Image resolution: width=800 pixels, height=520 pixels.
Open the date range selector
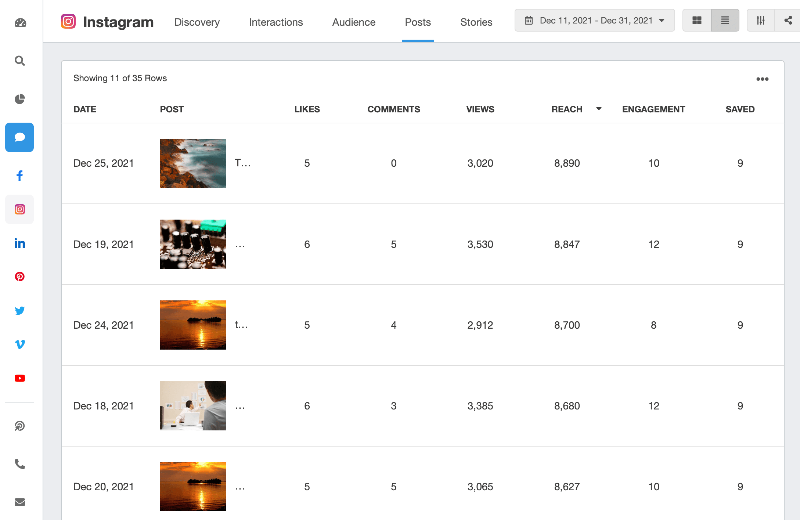[595, 20]
